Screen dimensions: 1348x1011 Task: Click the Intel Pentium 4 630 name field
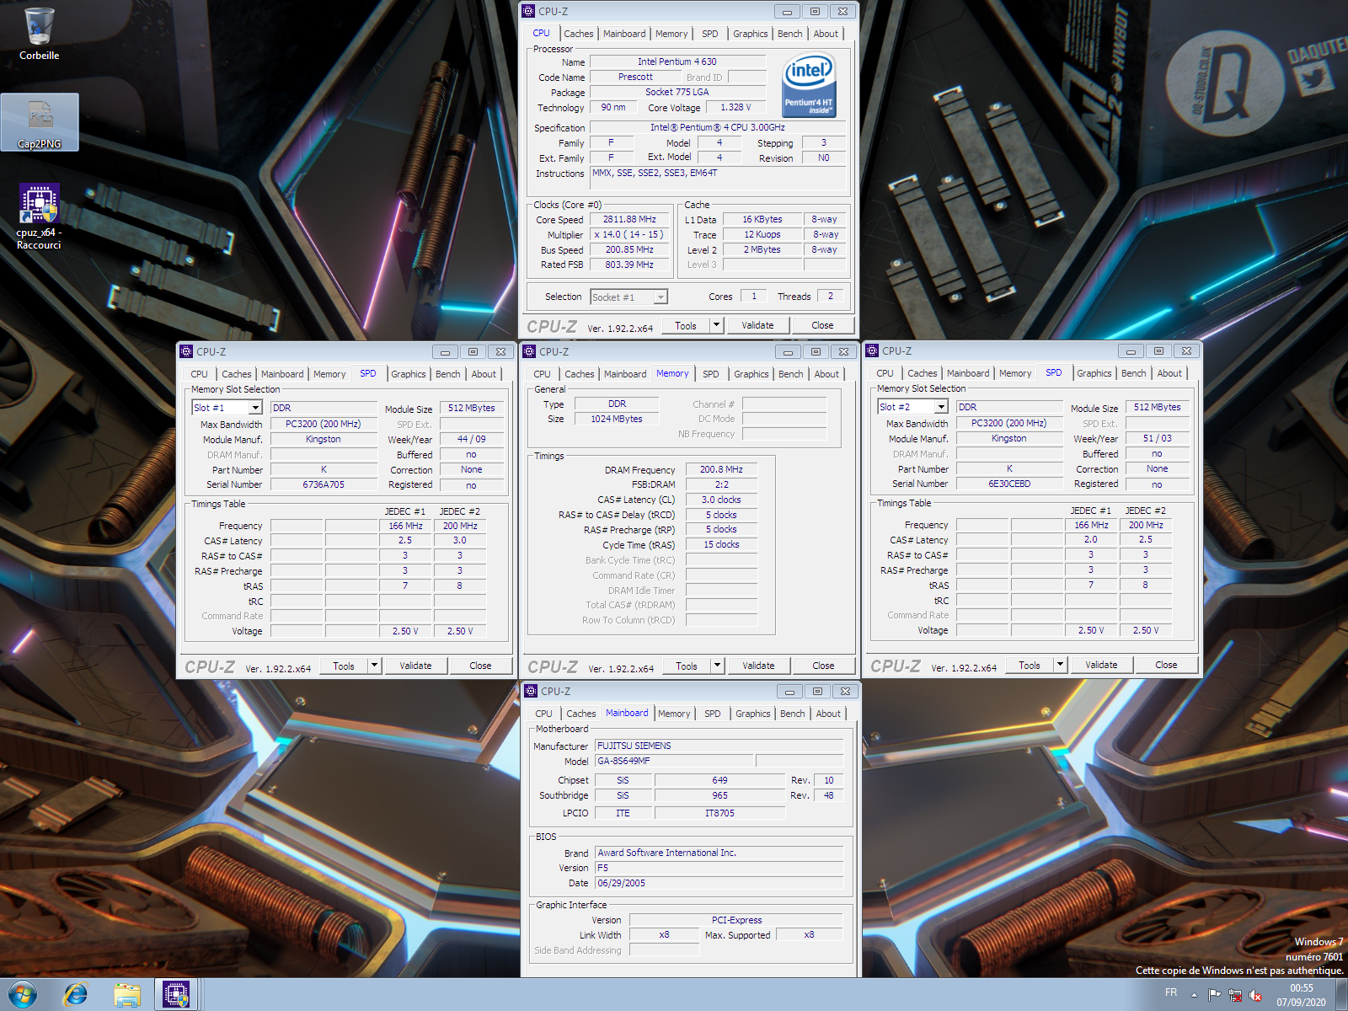(677, 62)
